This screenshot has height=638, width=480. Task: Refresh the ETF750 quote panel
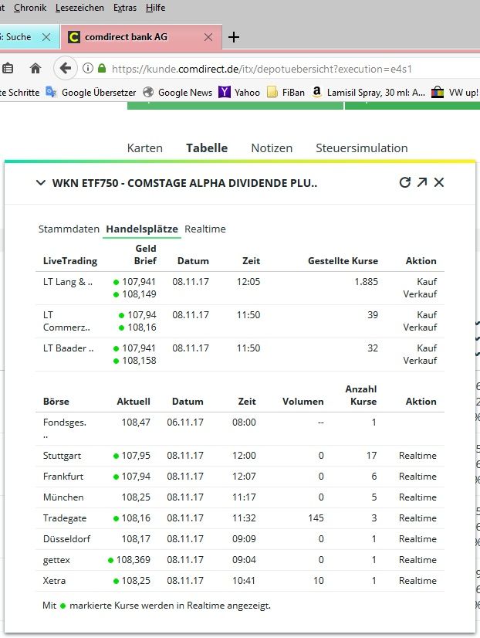(x=404, y=183)
